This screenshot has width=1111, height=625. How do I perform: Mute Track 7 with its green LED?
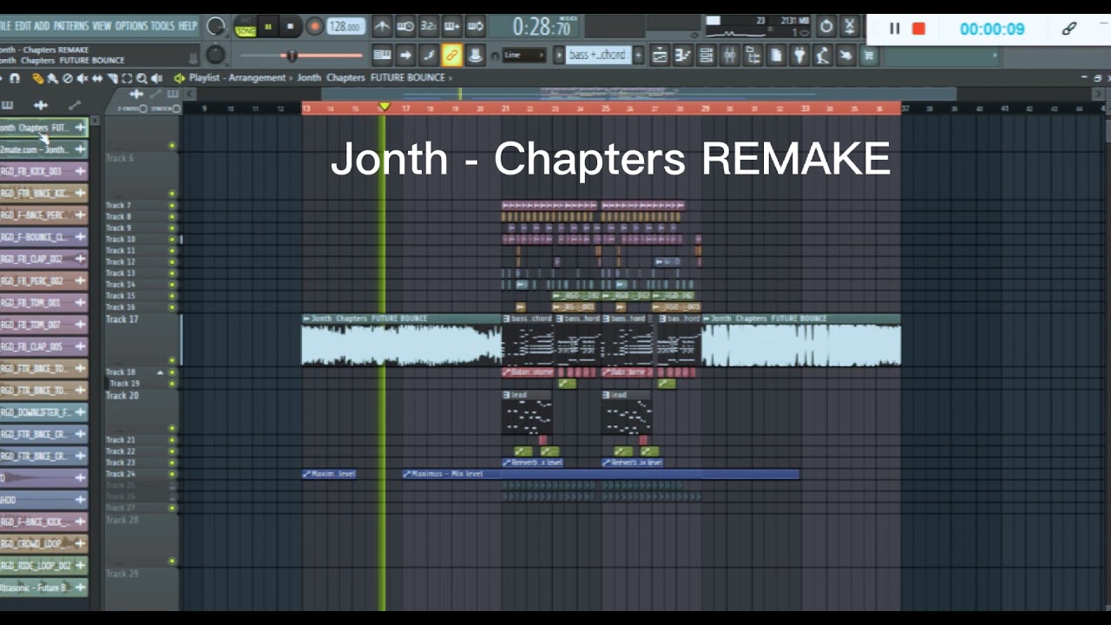172,206
